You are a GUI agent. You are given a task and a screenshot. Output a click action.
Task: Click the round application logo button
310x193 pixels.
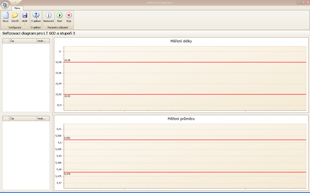coord(5,5)
